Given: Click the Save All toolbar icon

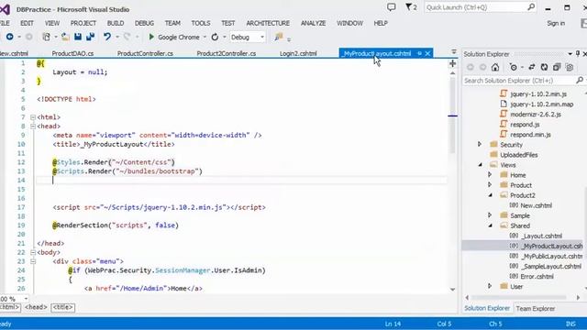Looking at the screenshot, I should [90, 37].
